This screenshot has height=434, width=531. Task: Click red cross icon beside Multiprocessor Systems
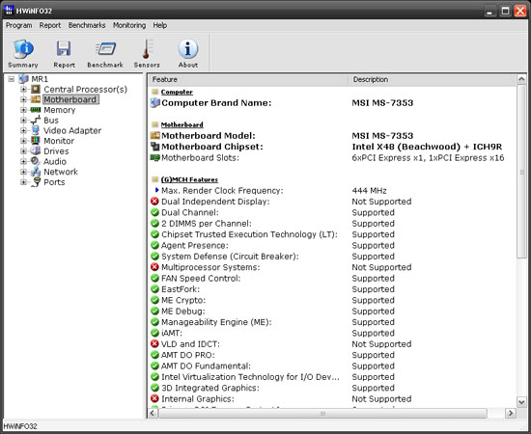point(154,267)
